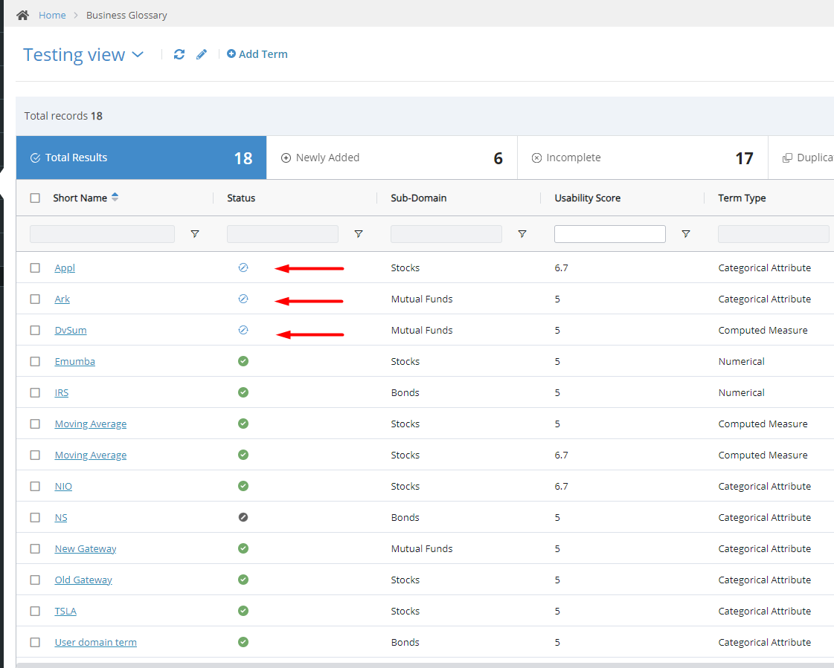Image resolution: width=834 pixels, height=668 pixels.
Task: Click the Usability Score filter input
Action: (610, 234)
